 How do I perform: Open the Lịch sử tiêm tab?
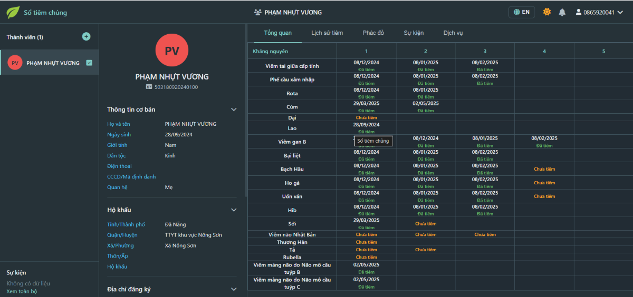pyautogui.click(x=327, y=33)
